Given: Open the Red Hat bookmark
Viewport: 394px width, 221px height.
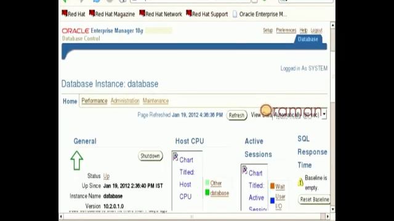Looking at the screenshot, I should [x=74, y=14].
